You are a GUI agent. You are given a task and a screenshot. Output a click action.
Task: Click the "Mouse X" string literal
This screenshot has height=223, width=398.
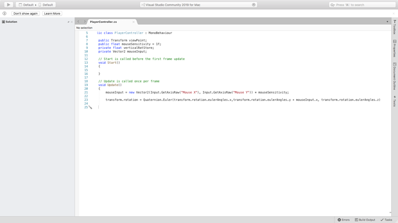click(x=189, y=92)
